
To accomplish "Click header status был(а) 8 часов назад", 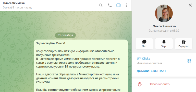I will (x=17, y=7).
